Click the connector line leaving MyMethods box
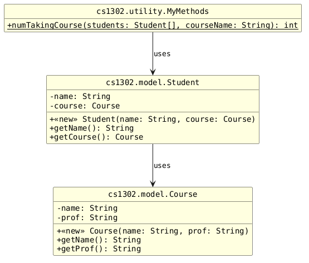309x263 pixels. [153, 51]
